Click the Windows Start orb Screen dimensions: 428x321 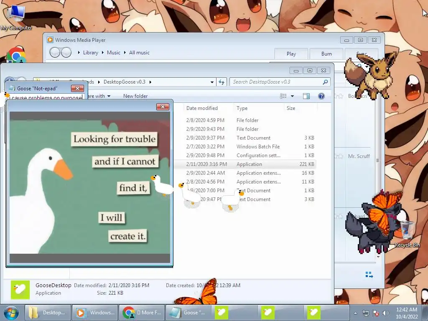click(11, 313)
